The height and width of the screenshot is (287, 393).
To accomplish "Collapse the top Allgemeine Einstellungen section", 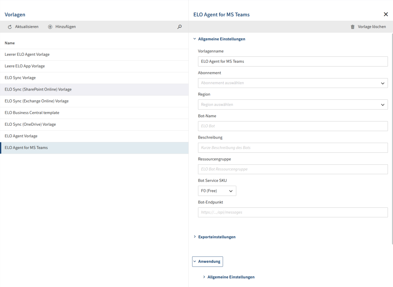I will [x=219, y=39].
